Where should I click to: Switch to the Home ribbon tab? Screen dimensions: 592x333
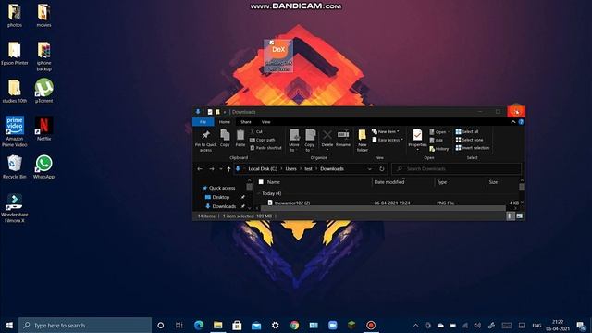tap(225, 122)
